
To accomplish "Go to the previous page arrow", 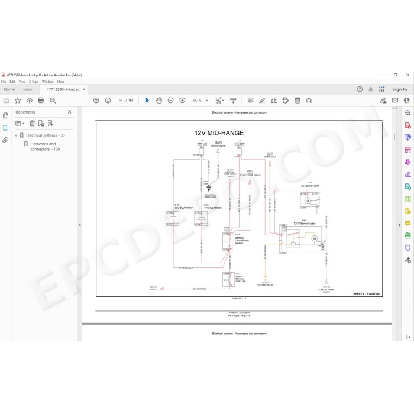I will [96, 101].
